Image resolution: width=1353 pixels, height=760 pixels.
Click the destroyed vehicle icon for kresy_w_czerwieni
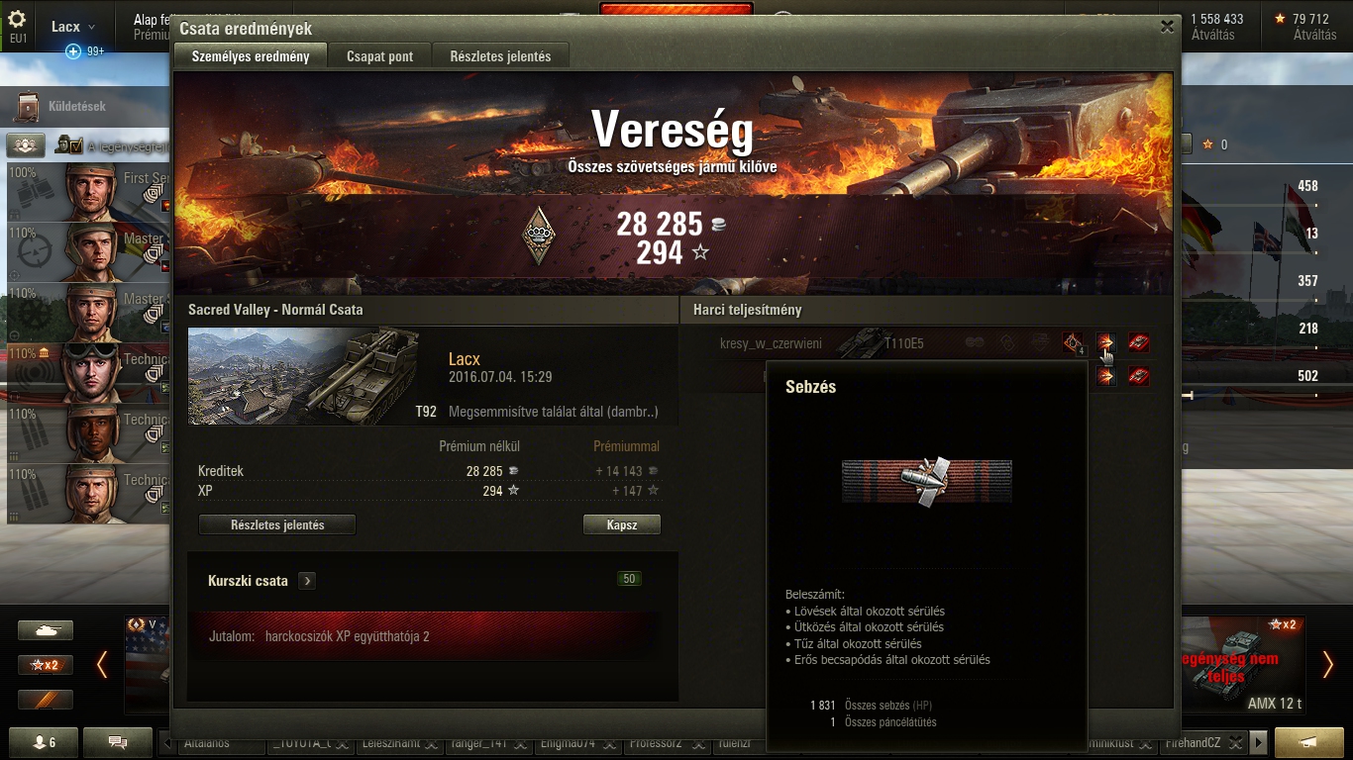pyautogui.click(x=1139, y=343)
